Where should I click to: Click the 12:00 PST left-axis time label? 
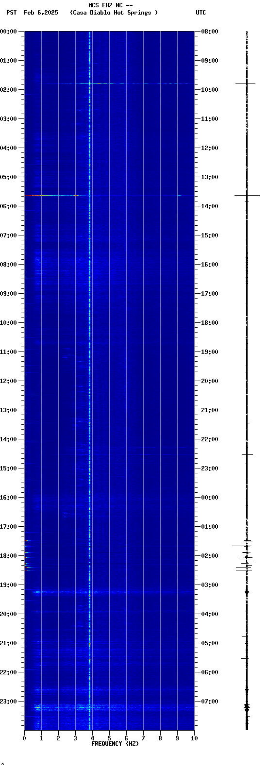(x=9, y=381)
